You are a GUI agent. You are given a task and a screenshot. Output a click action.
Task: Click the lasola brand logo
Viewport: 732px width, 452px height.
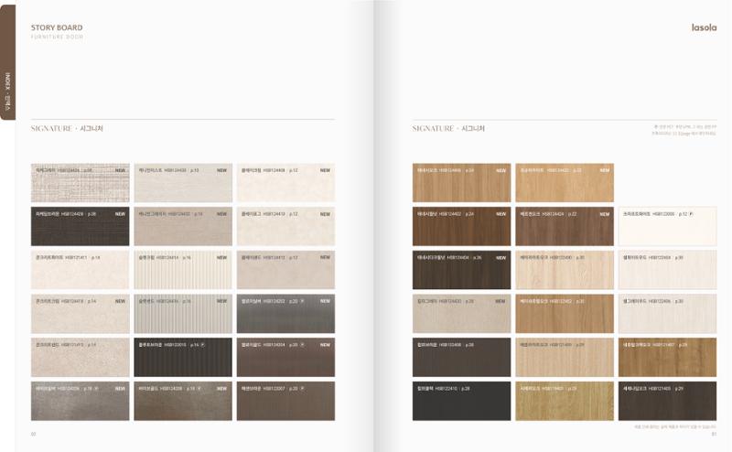(704, 27)
